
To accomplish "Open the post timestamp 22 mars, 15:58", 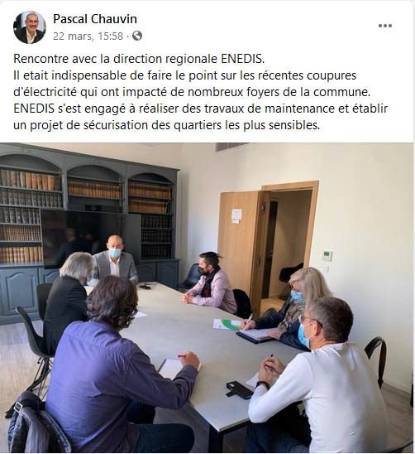I will tap(88, 36).
